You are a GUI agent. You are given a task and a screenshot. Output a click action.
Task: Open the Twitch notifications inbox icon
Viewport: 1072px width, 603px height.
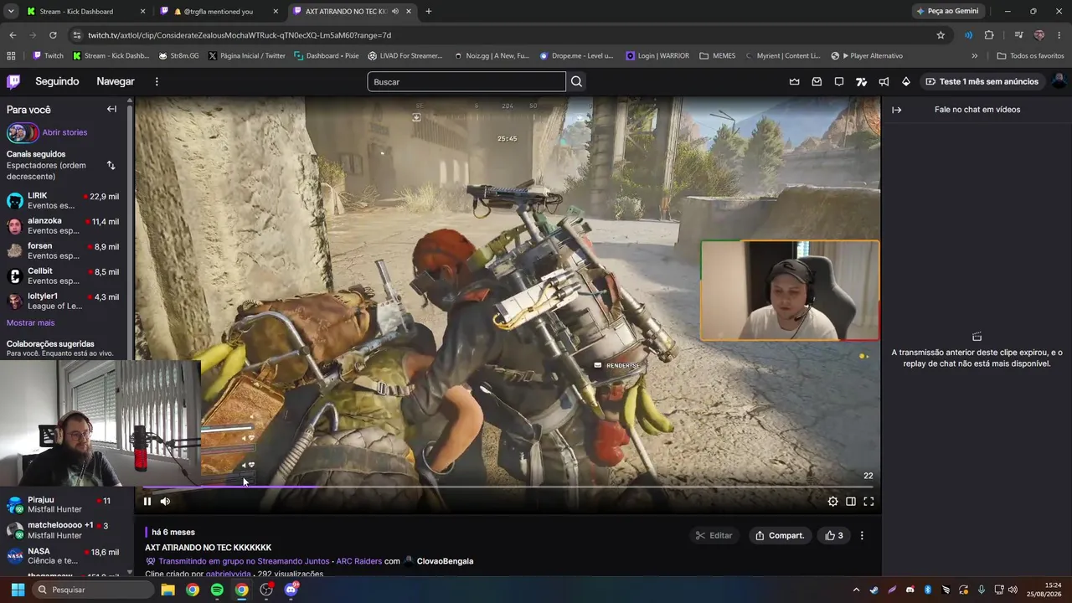coord(817,81)
